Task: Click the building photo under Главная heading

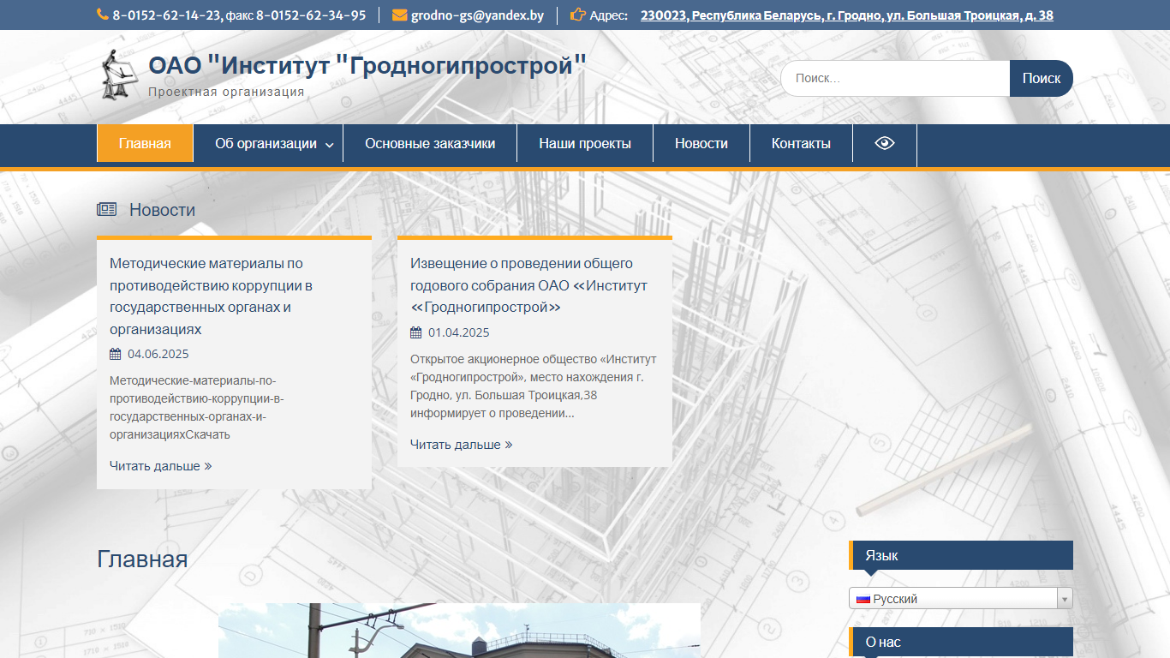Action: point(459,631)
